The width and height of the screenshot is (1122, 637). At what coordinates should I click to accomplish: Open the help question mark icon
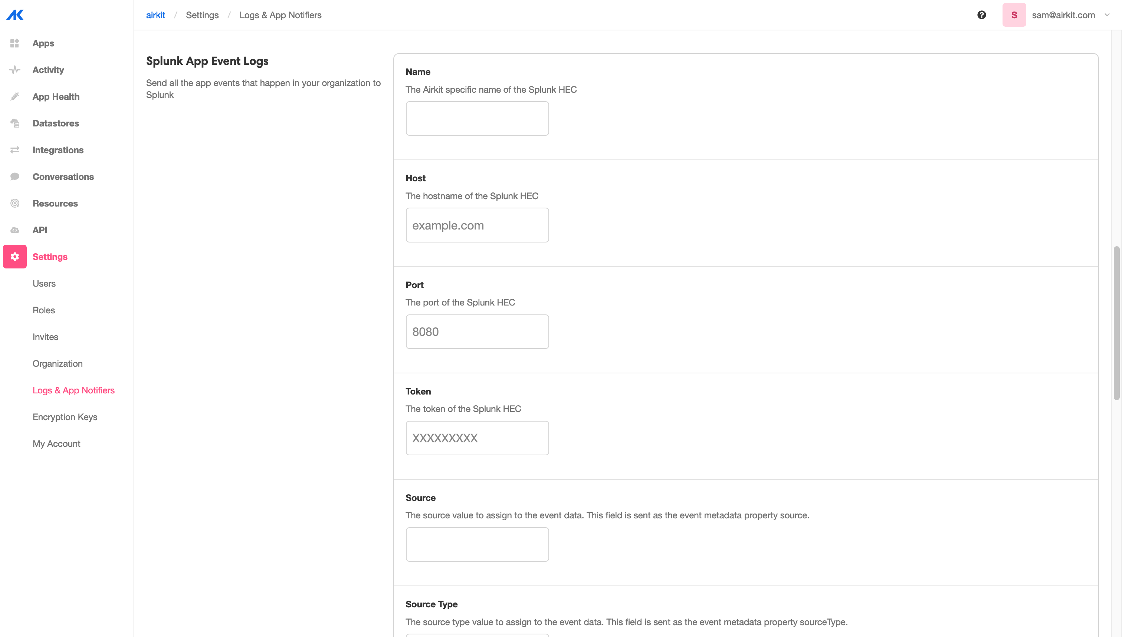(x=981, y=15)
